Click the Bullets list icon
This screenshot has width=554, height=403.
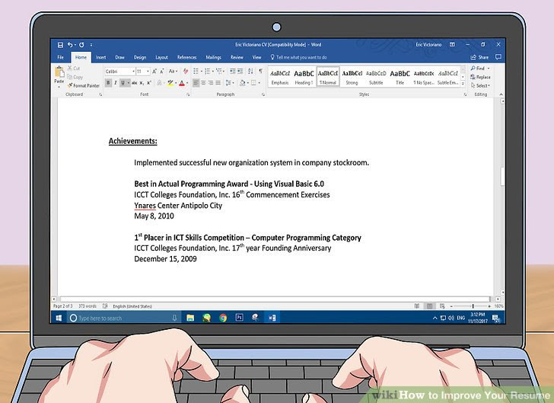pos(196,72)
